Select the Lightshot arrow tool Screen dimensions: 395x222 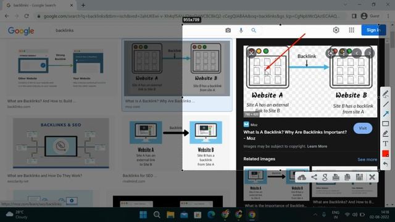[385, 113]
